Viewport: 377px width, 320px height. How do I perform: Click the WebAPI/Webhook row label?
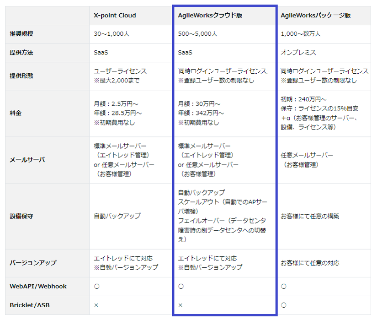(38, 286)
